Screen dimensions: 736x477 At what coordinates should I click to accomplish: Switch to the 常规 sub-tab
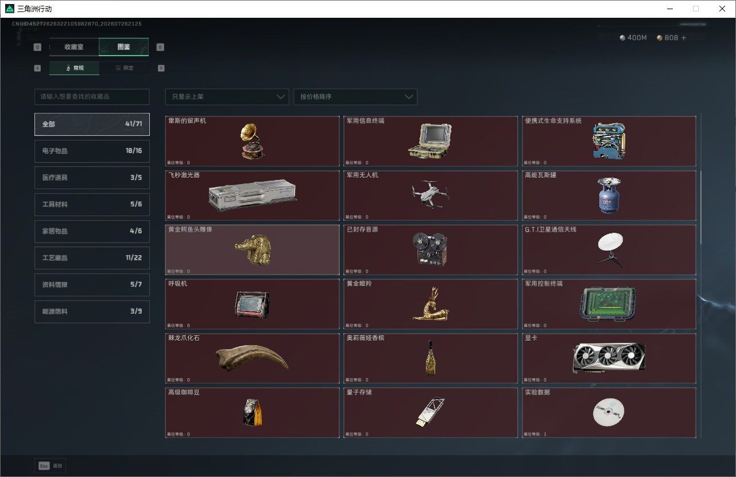(74, 68)
